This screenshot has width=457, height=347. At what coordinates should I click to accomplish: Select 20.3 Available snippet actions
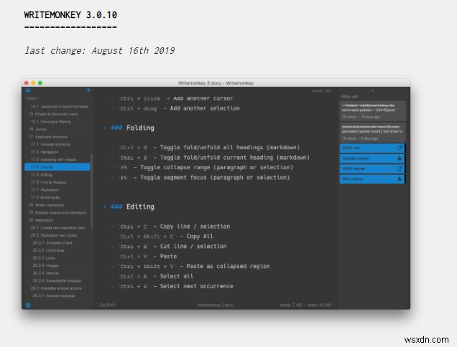click(x=56, y=288)
